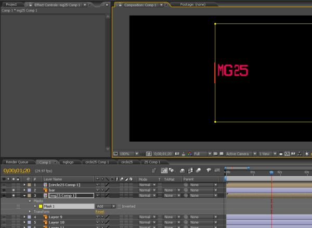Click the yellow Mask 1 color swatch
Screen dimensions: 312x228
point(41,206)
